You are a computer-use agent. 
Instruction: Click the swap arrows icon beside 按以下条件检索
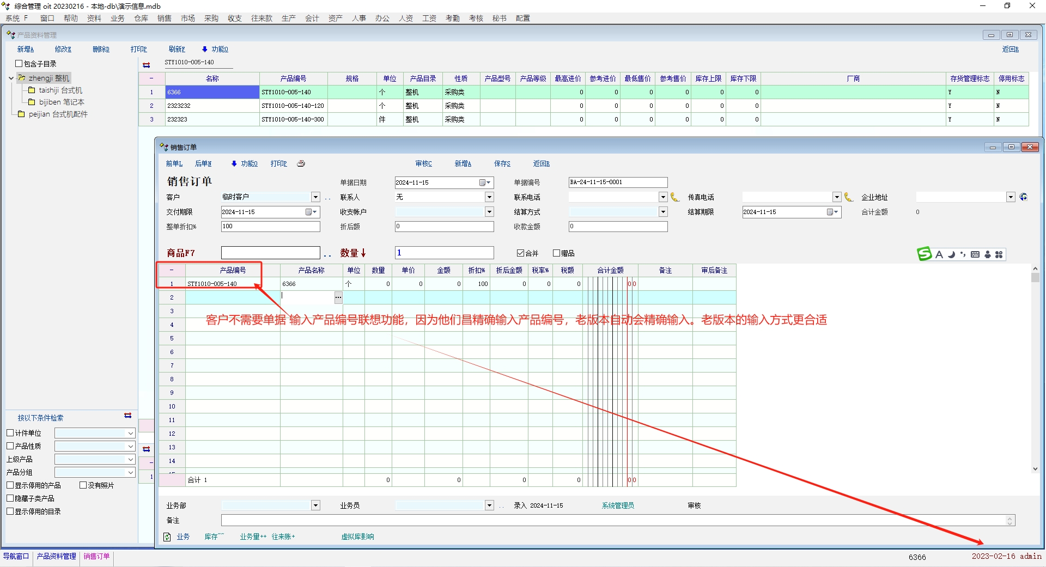click(128, 416)
